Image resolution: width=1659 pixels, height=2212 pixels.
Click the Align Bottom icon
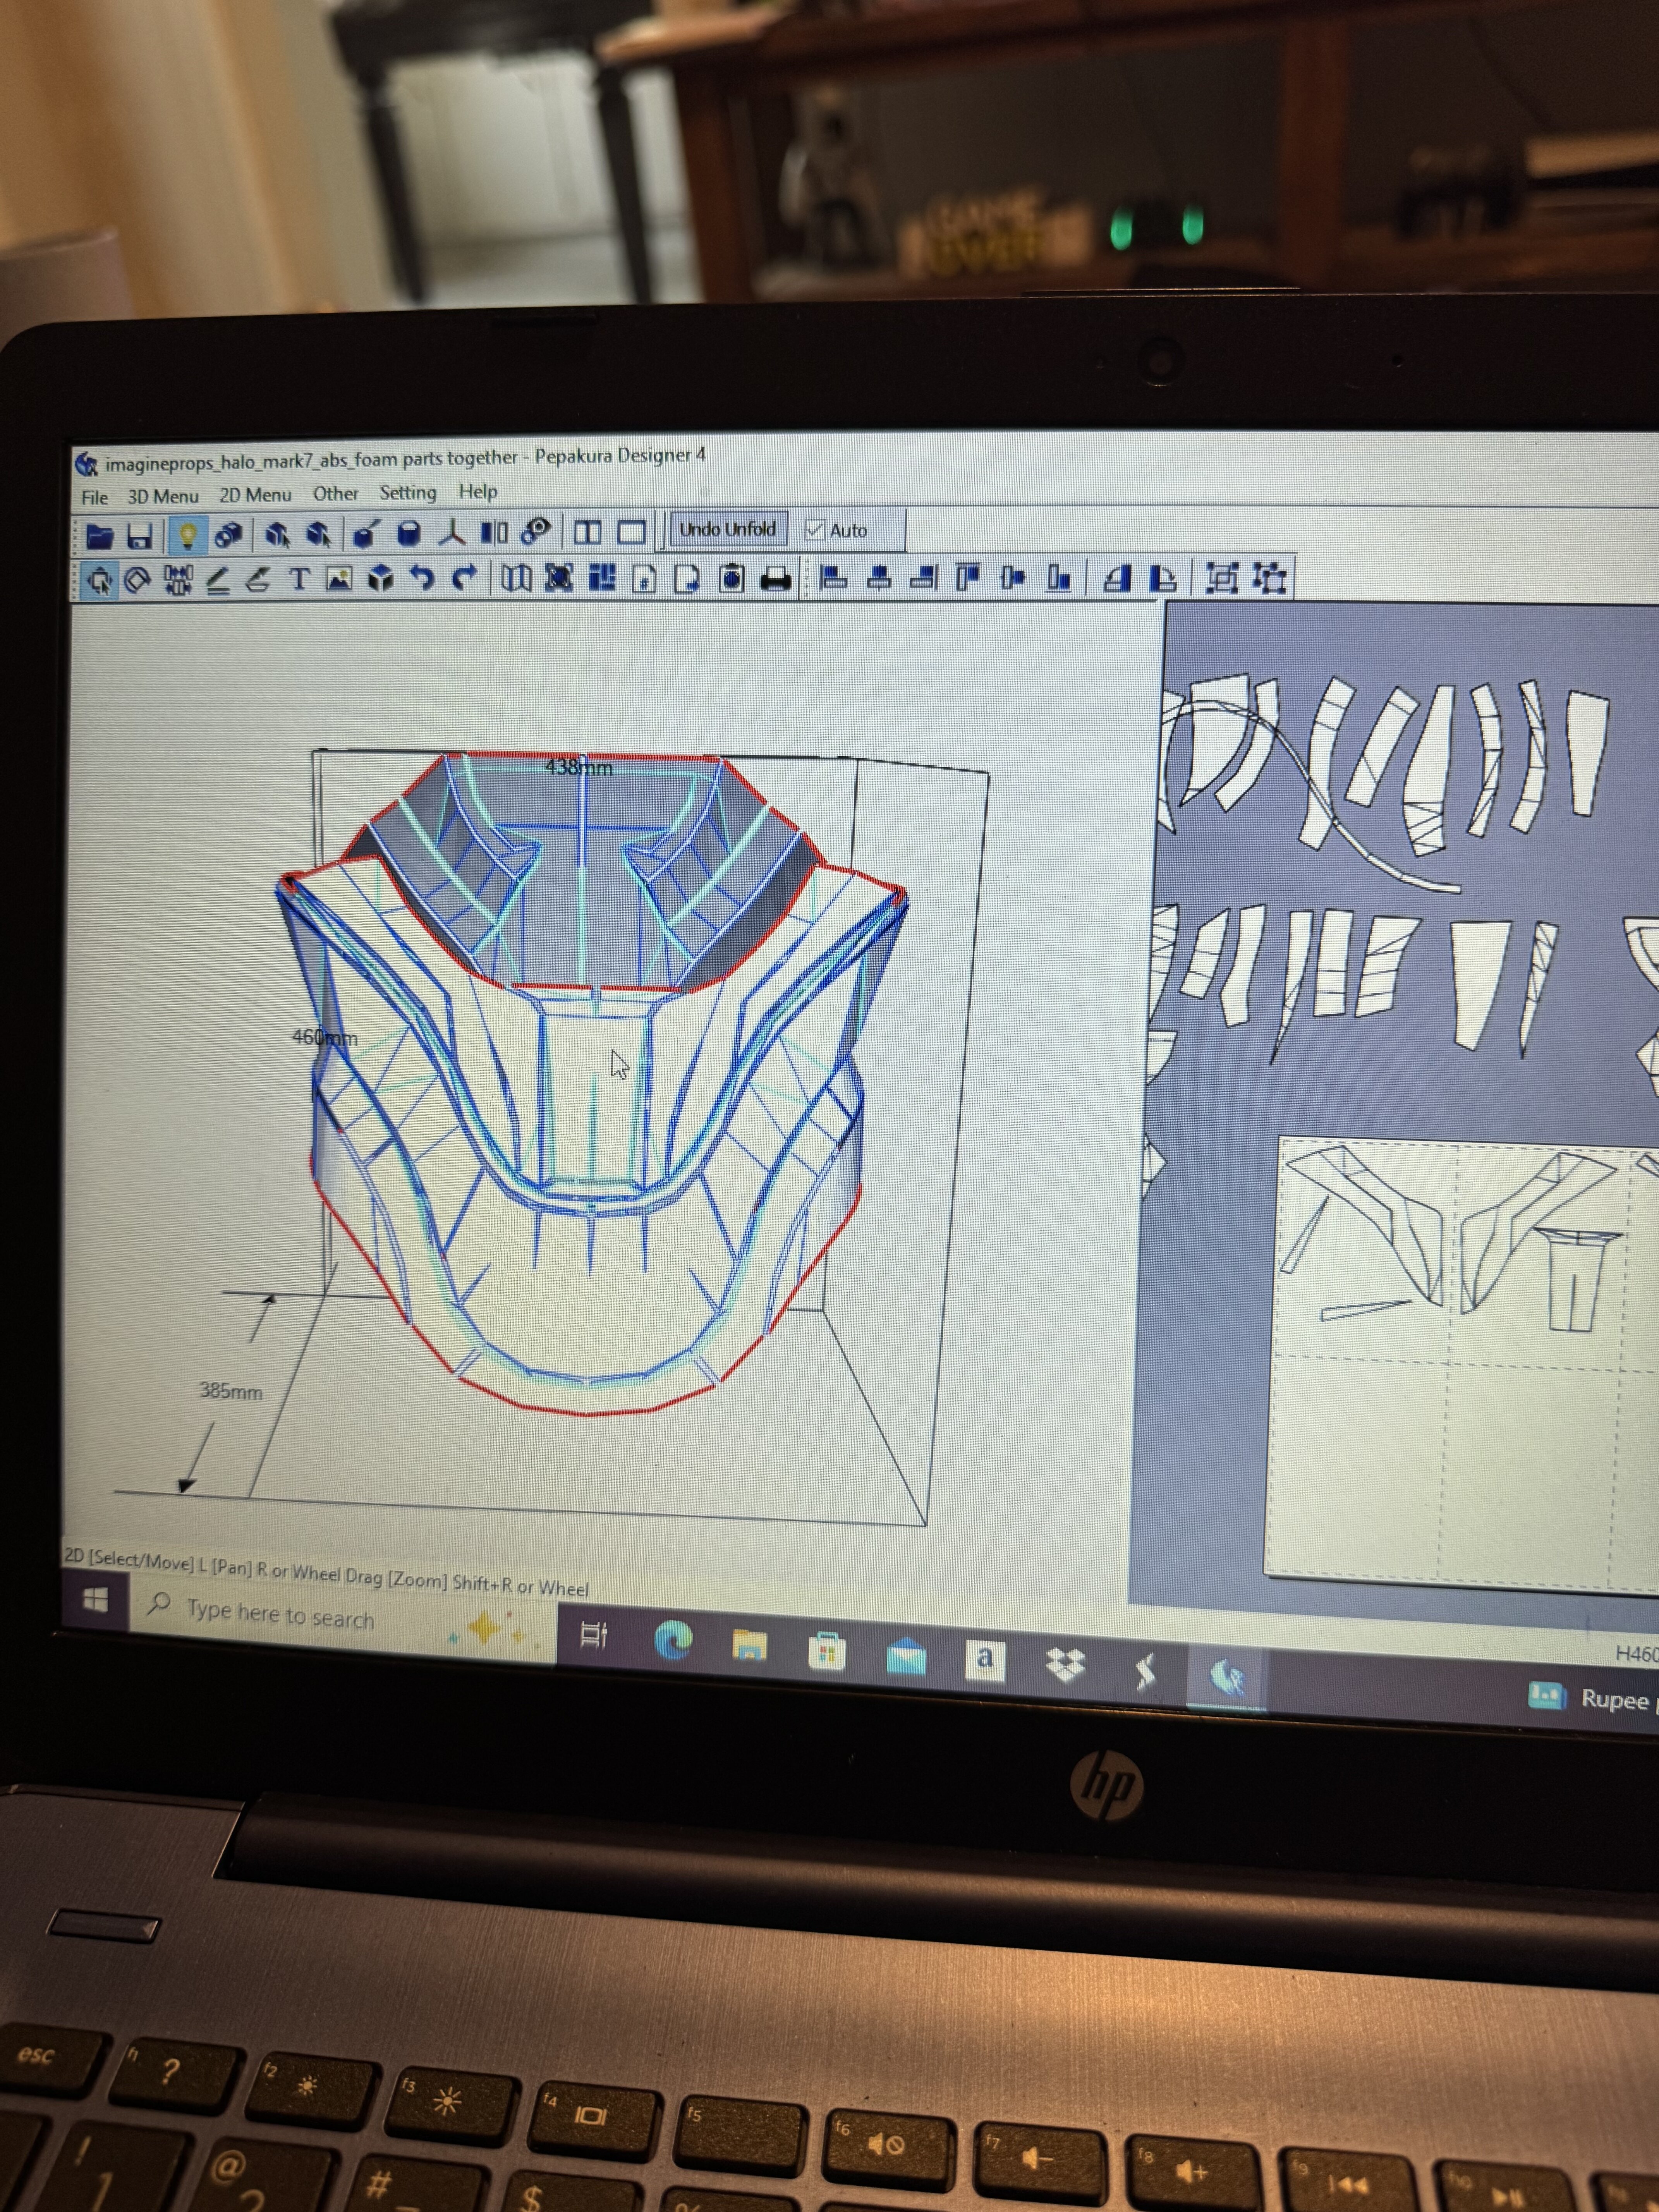(1059, 578)
